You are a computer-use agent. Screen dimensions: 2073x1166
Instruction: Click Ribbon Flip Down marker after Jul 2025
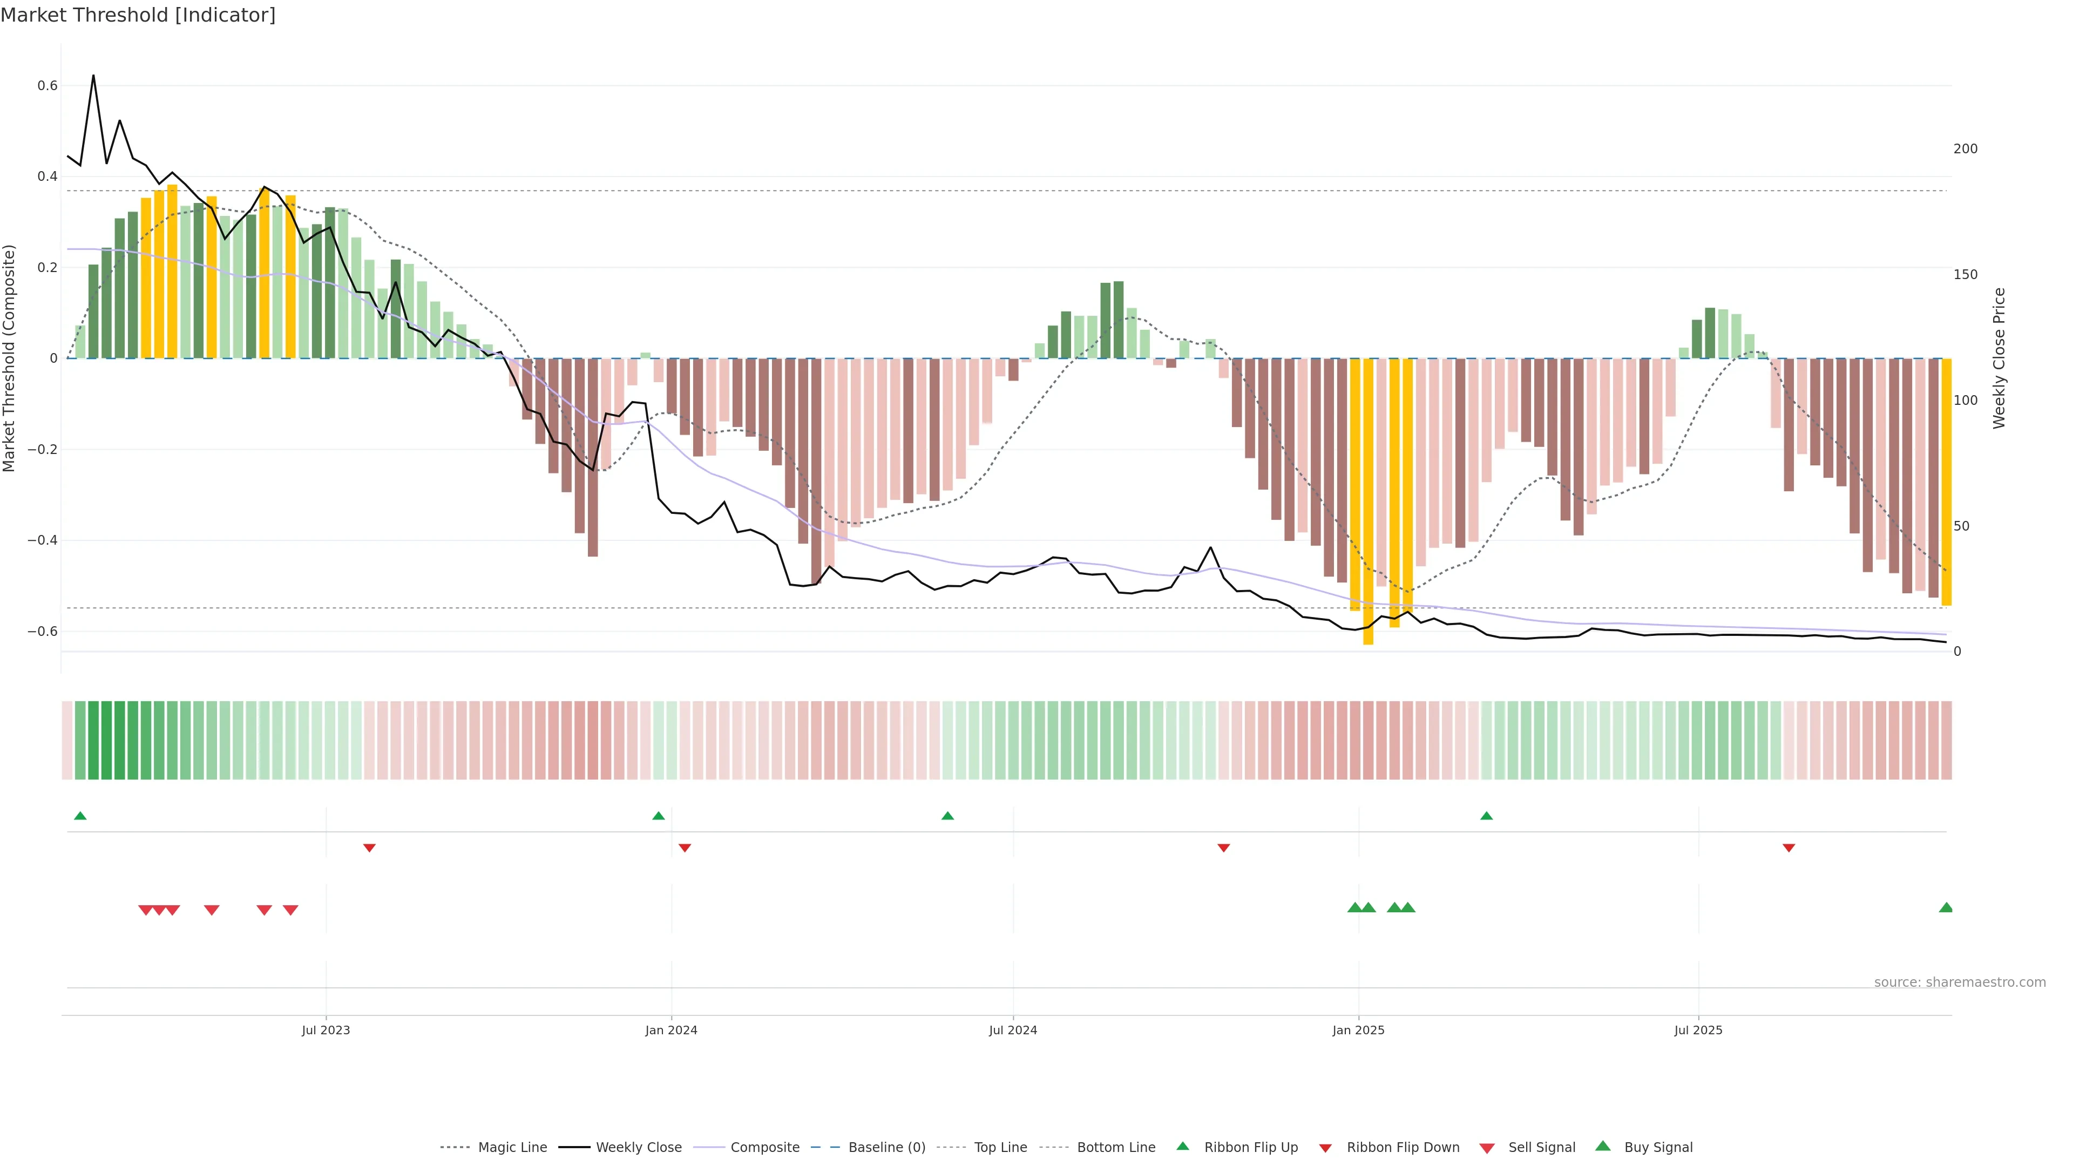click(x=1789, y=848)
